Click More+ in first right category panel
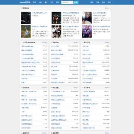 point(107,42)
